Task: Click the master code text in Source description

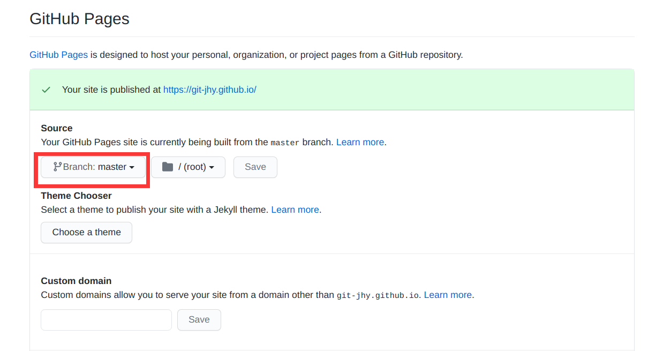Action: [285, 143]
